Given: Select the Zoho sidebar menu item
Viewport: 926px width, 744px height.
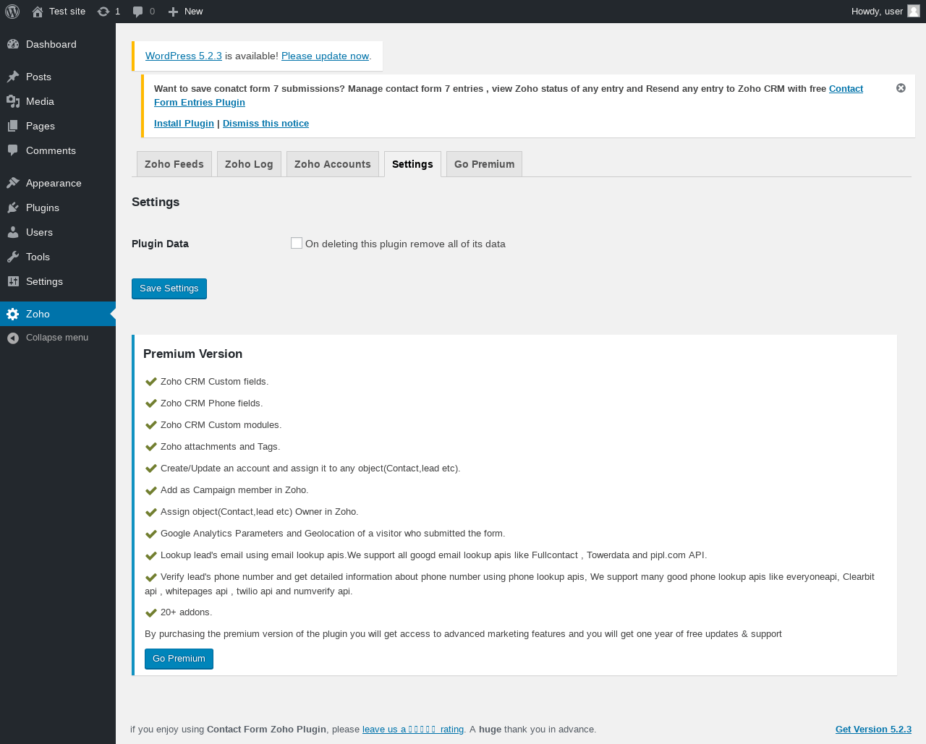Looking at the screenshot, I should pos(58,314).
